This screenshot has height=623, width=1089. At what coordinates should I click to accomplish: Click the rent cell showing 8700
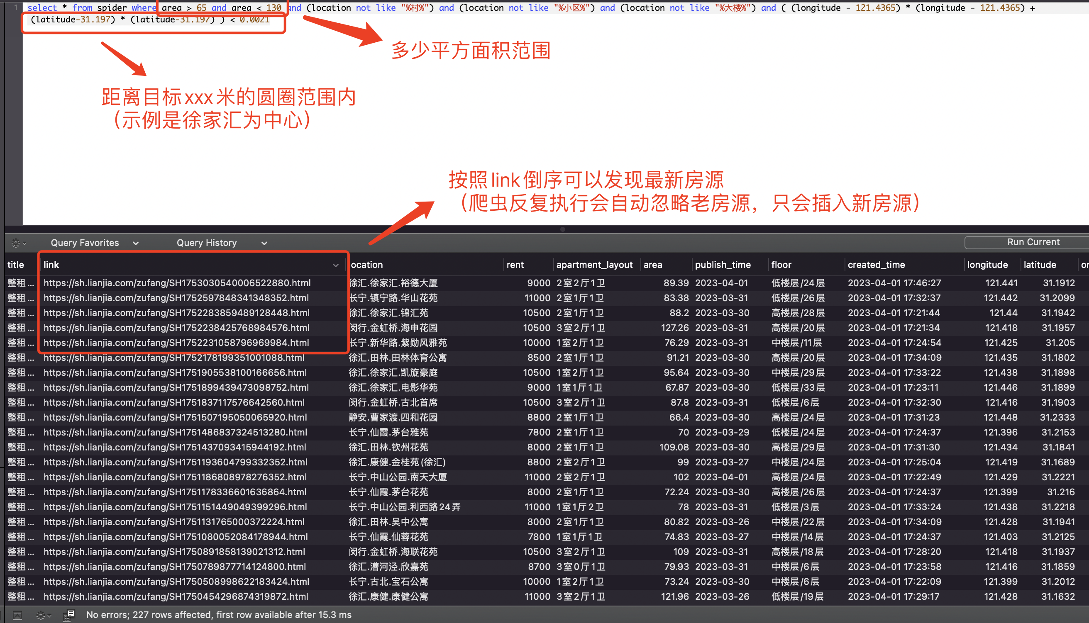[x=539, y=567]
